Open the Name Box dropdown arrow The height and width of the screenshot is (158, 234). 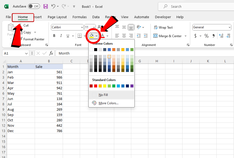[26, 53]
